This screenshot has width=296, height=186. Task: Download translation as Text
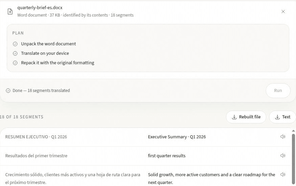[x=283, y=117]
